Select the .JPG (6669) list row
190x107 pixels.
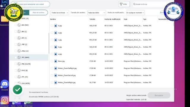[x=29, y=57]
